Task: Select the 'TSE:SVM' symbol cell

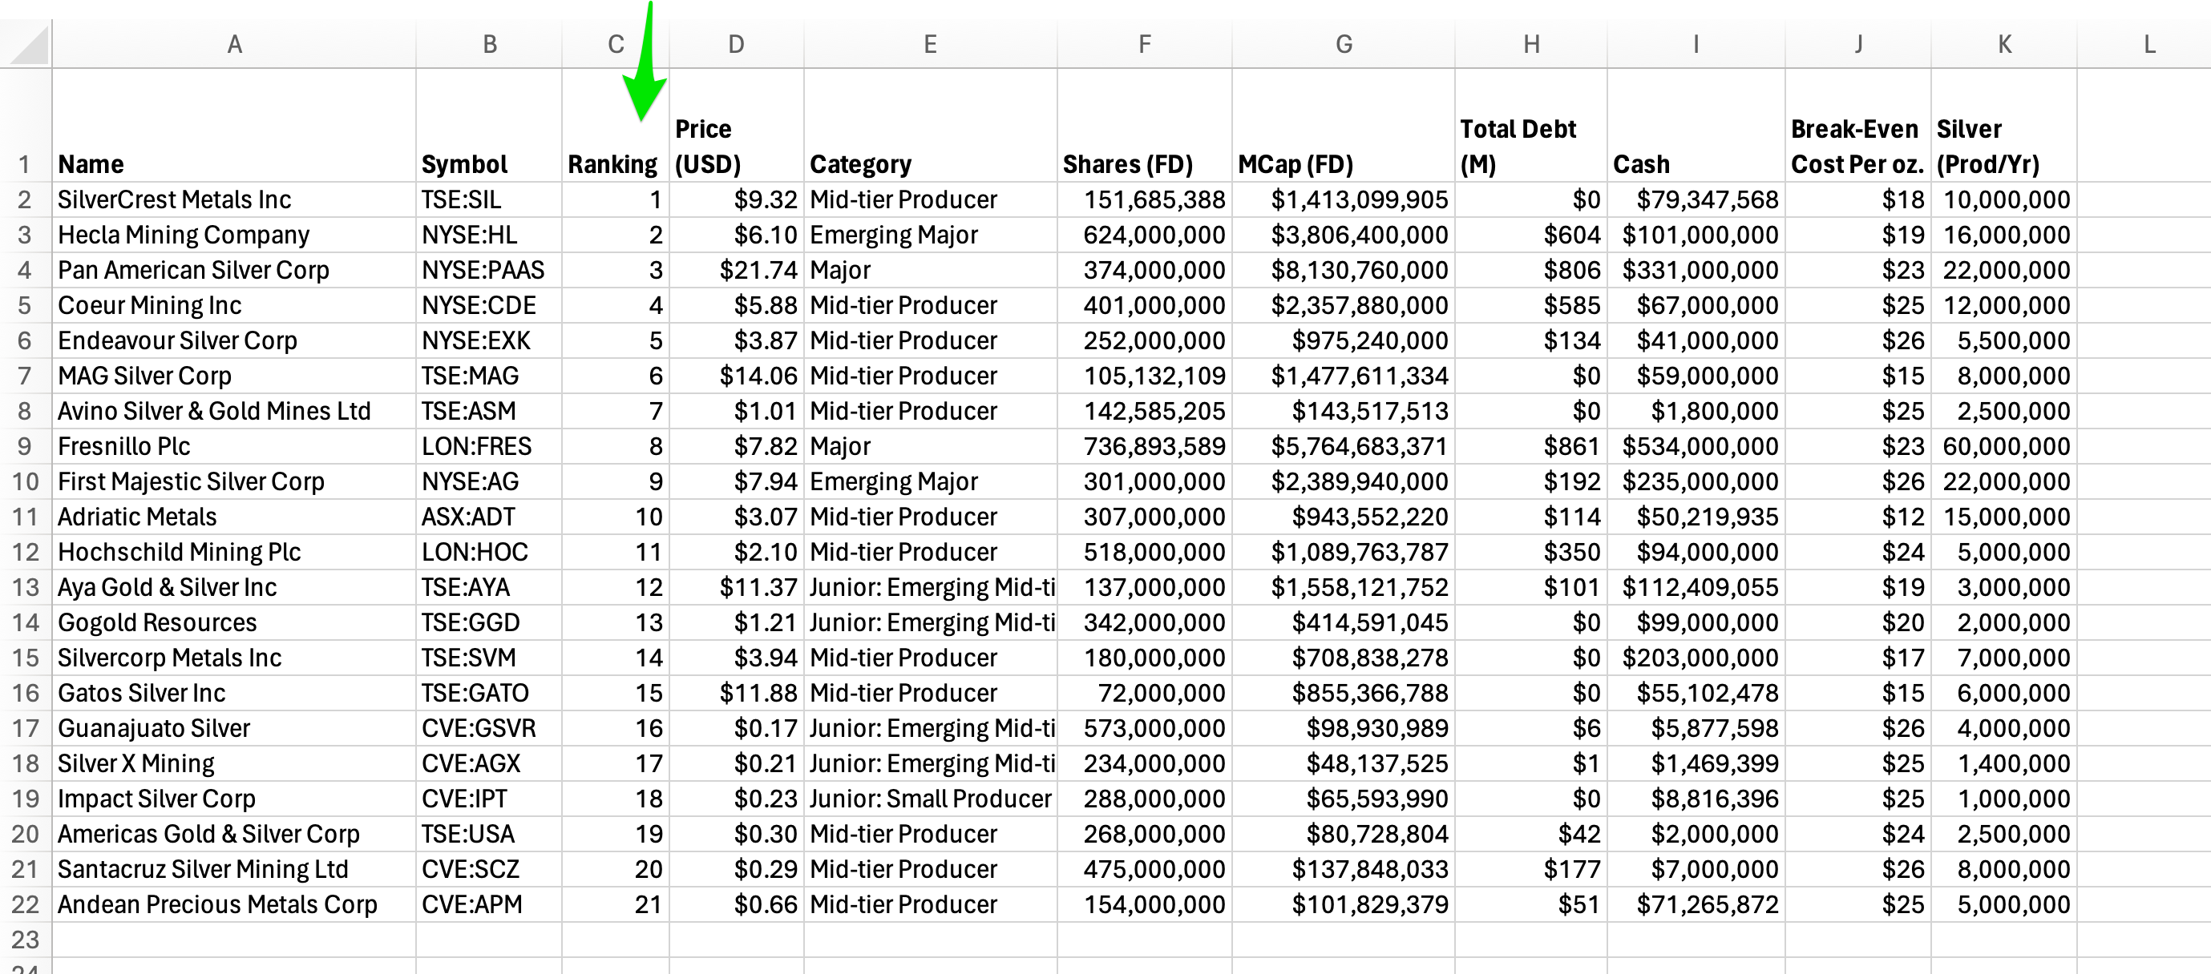Action: pos(489,658)
